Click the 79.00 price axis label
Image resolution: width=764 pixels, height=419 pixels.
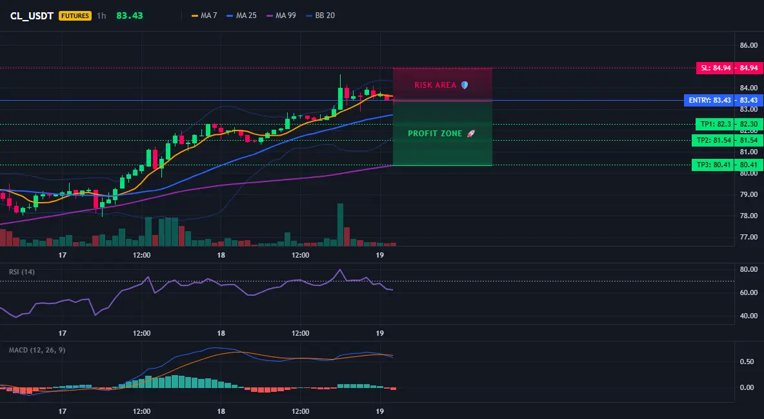(x=749, y=194)
